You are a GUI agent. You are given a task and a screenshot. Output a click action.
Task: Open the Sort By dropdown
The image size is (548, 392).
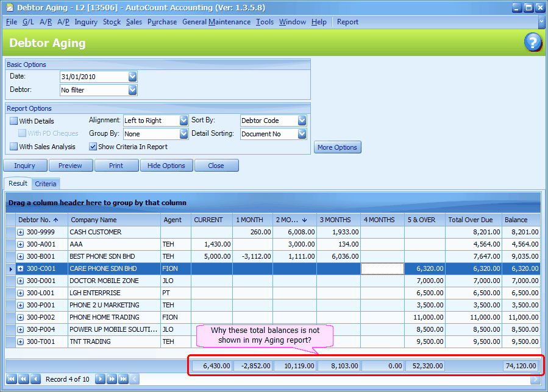click(302, 121)
